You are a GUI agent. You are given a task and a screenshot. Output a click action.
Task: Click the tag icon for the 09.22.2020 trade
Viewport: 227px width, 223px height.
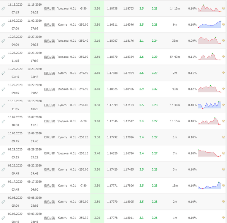(x=3, y=170)
